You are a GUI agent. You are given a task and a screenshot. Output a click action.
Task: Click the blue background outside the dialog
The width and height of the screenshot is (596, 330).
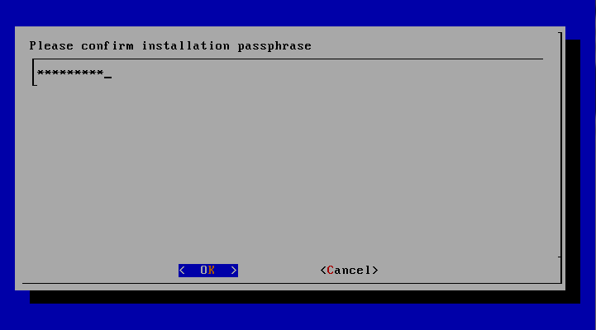297,12
